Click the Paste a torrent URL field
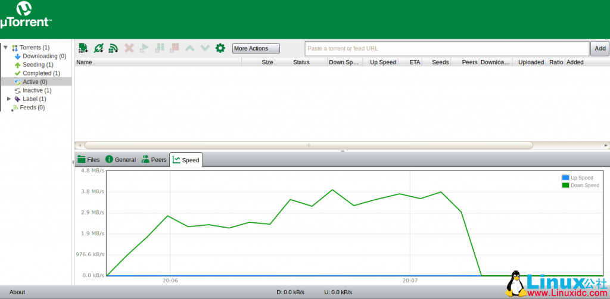 point(447,49)
